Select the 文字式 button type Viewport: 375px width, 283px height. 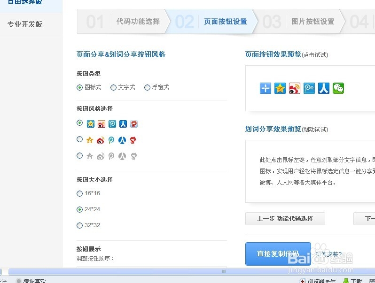point(113,87)
